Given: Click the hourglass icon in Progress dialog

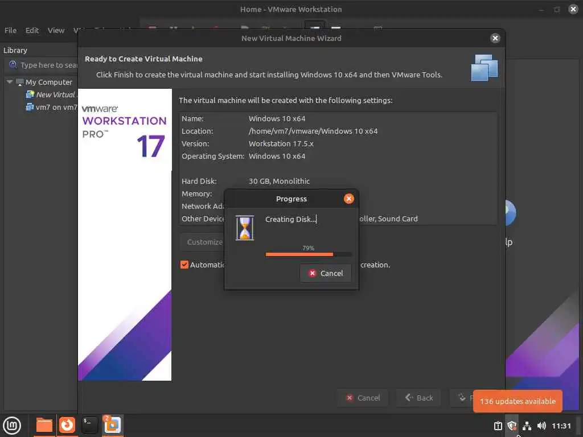Looking at the screenshot, I should (x=245, y=228).
